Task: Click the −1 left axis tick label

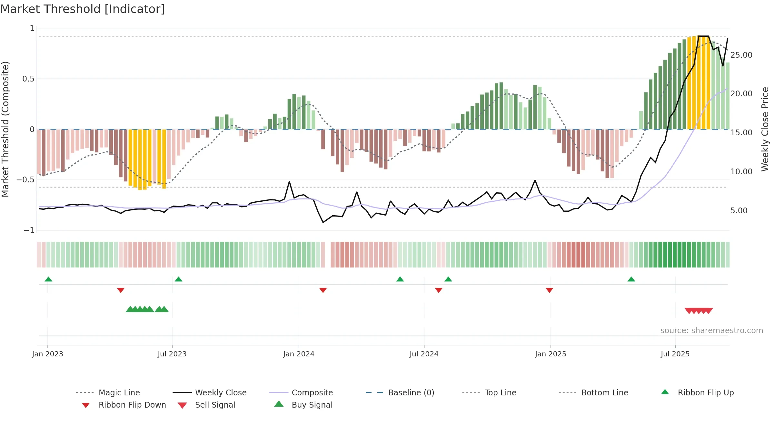Action: [29, 230]
